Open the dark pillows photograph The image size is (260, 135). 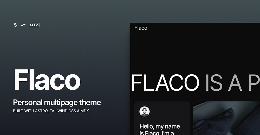click(x=226, y=118)
